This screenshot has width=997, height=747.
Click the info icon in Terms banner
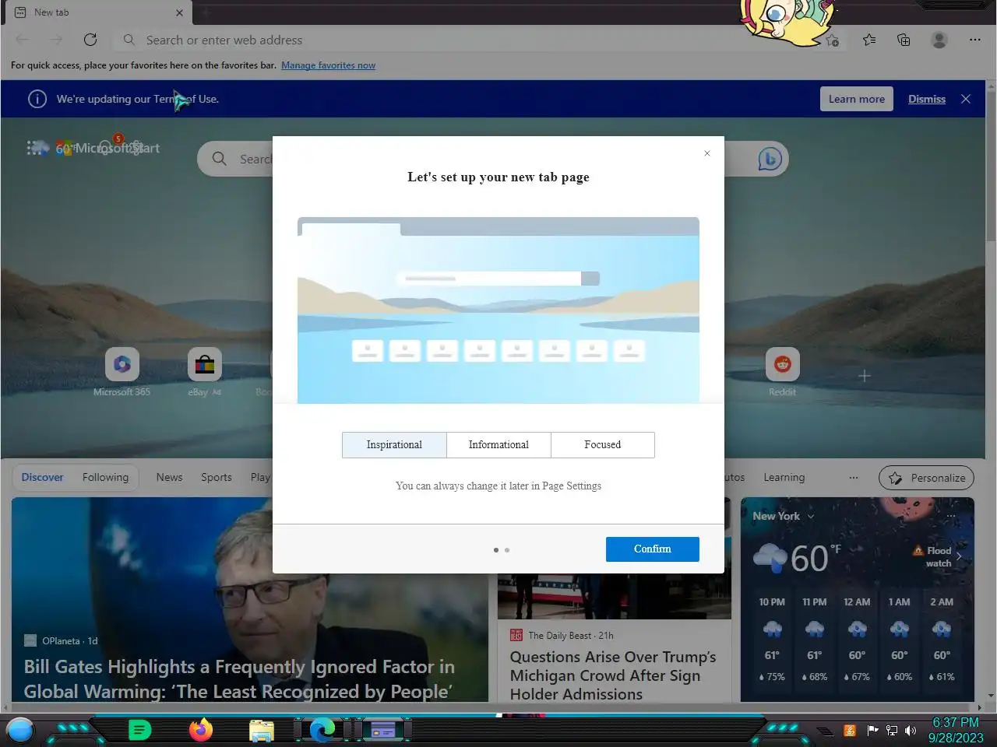tap(37, 99)
